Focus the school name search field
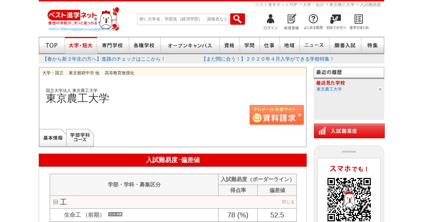This screenshot has width=423, height=222. tap(183, 19)
